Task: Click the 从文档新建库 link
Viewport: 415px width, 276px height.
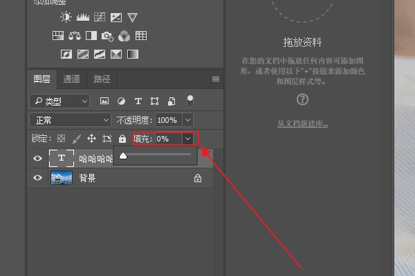Action: coord(302,124)
